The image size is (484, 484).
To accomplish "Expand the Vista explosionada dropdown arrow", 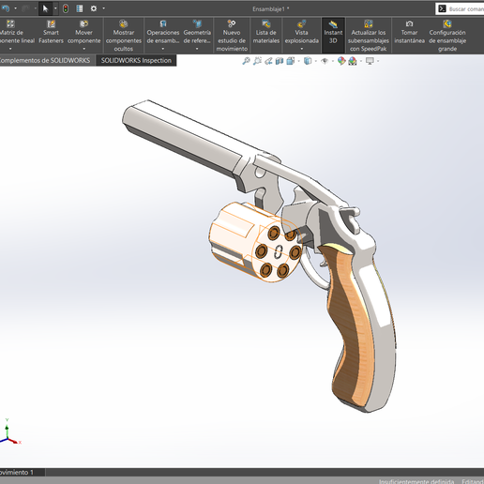I will pyautogui.click(x=301, y=49).
